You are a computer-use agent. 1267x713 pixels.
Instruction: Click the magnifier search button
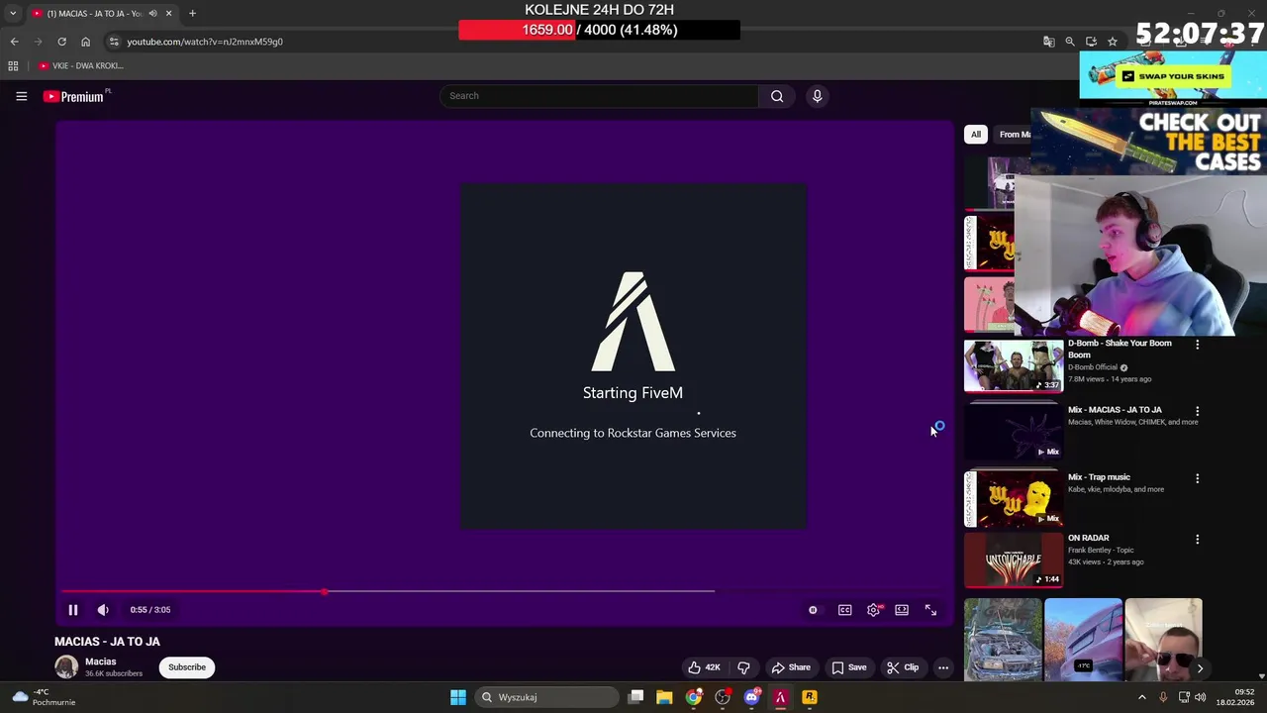[x=777, y=96]
